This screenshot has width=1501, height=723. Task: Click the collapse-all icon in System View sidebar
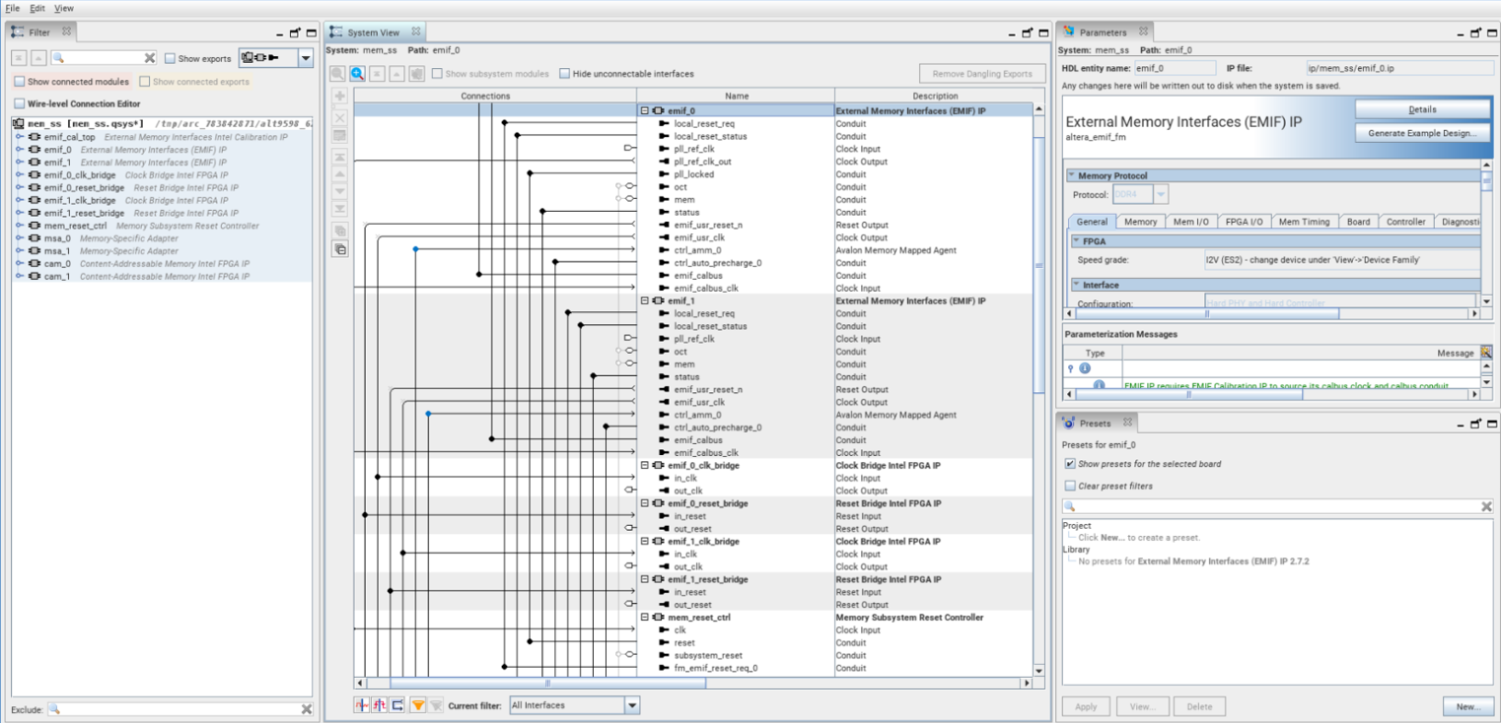[340, 249]
